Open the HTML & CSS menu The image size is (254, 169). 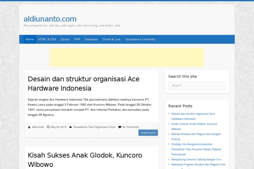tap(47, 39)
